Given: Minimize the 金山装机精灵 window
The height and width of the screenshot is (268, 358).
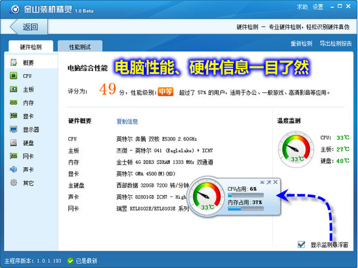Looking at the screenshot, I should (x=332, y=7).
